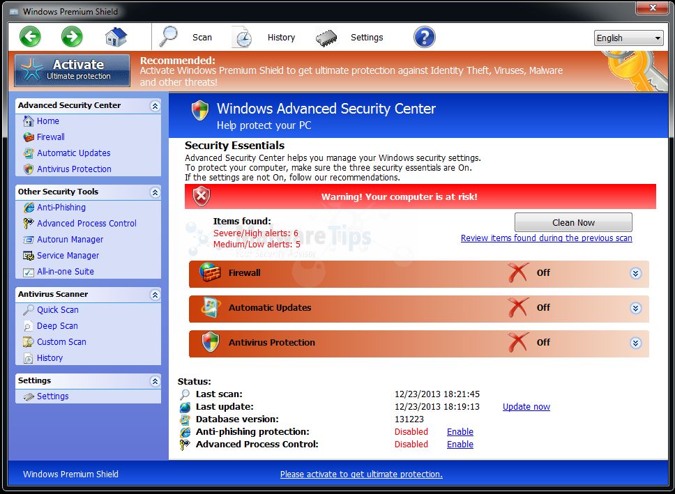Select Quick Scan in the sidebar
The width and height of the screenshot is (675, 494).
(x=58, y=309)
